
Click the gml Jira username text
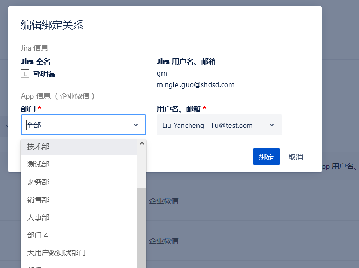click(x=163, y=74)
